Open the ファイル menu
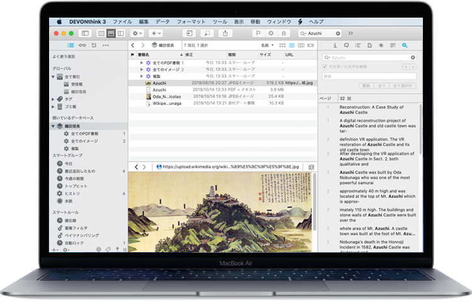This screenshot has height=305, width=472. (x=122, y=21)
